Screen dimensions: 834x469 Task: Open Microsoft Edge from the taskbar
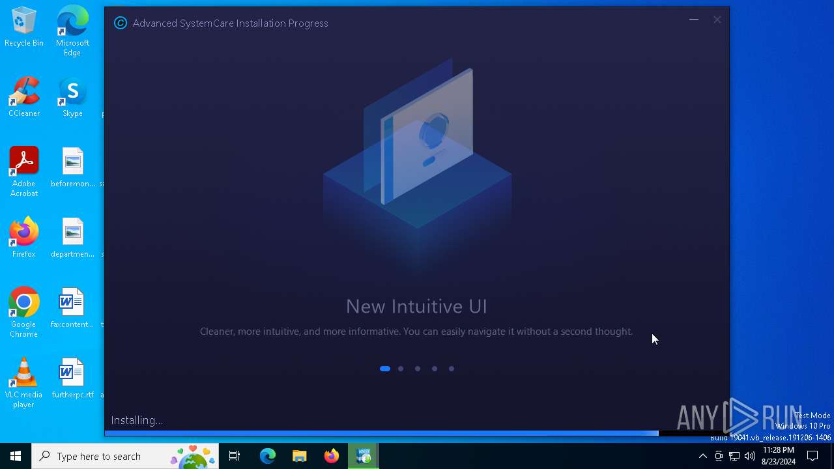pos(268,456)
